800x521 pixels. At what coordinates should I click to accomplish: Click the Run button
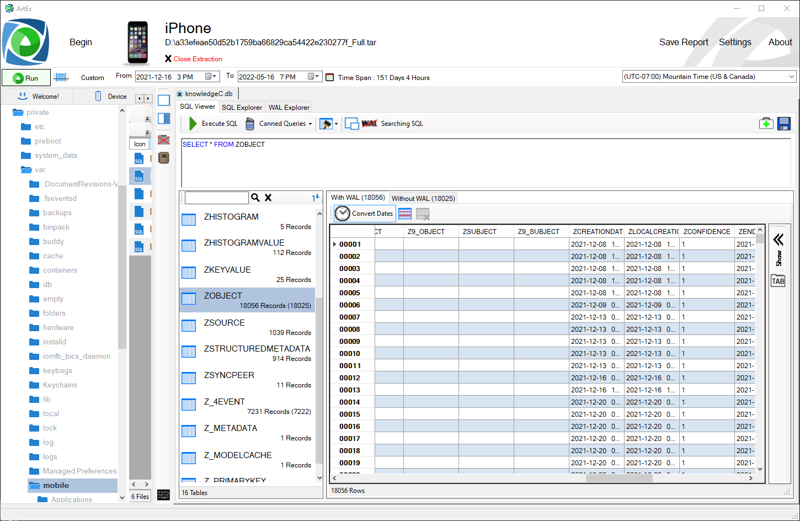pyautogui.click(x=26, y=78)
